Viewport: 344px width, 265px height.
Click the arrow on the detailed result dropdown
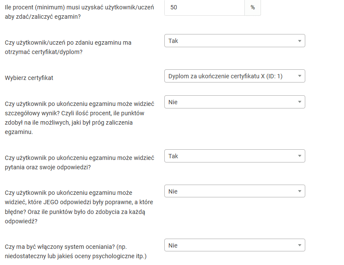point(299,103)
